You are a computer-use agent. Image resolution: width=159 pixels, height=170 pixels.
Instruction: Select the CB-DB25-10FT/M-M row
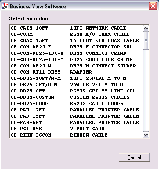pyautogui.click(x=76, y=78)
